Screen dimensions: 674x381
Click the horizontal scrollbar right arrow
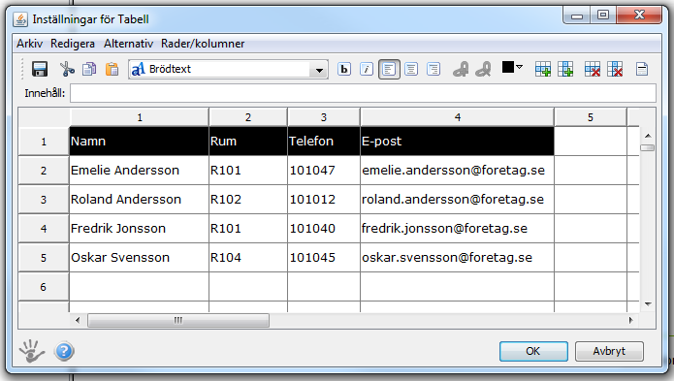click(630, 321)
